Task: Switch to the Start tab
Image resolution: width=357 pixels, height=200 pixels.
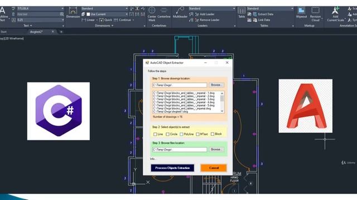Action: pos(3,32)
